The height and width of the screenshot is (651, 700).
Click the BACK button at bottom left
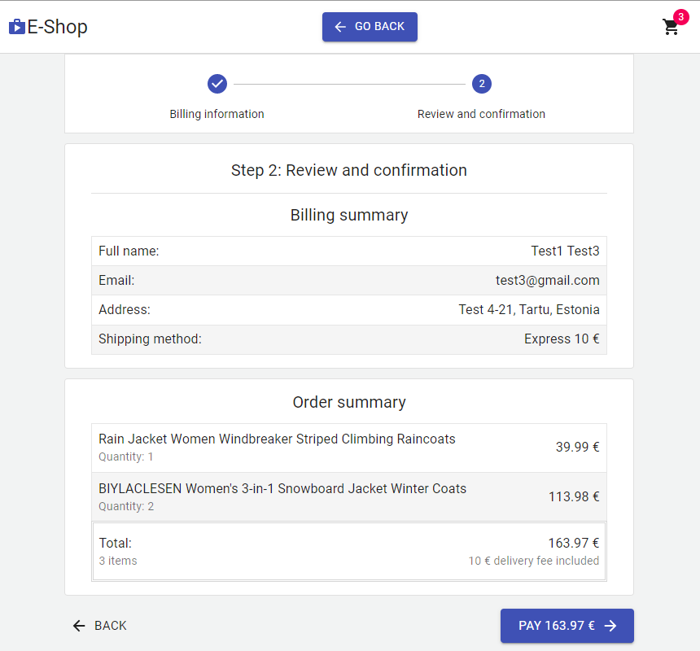pyautogui.click(x=100, y=626)
